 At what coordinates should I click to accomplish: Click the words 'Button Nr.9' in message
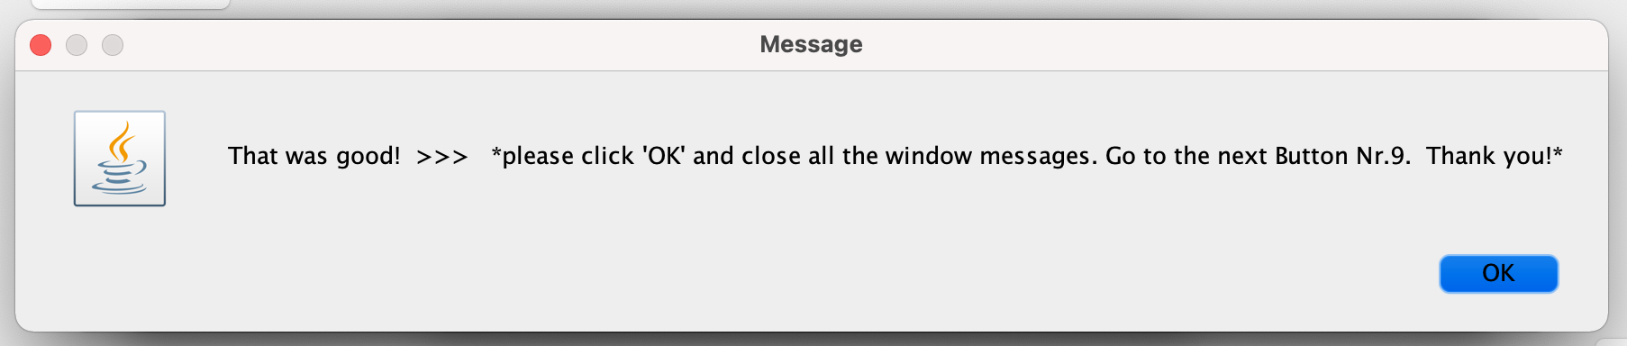click(x=1341, y=156)
